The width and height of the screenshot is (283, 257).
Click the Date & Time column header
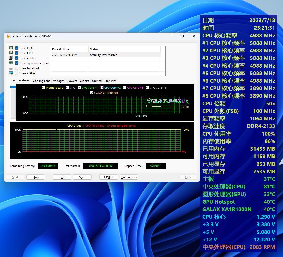point(69,49)
